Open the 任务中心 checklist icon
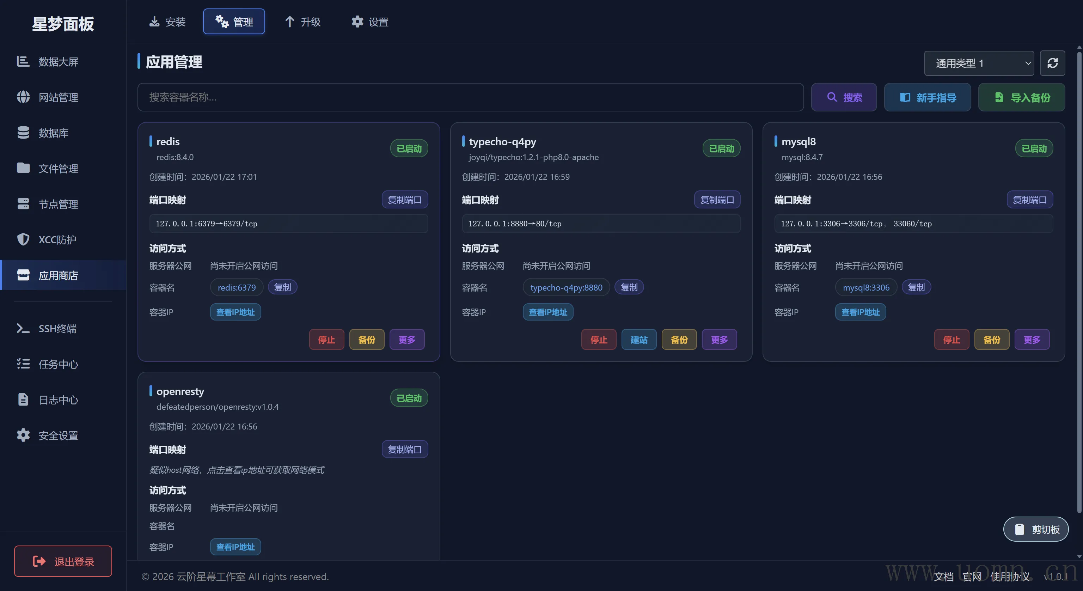1083x591 pixels. pos(23,364)
